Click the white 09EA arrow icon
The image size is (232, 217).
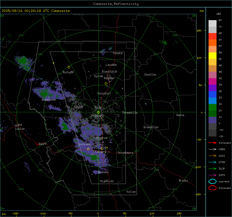(212, 149)
